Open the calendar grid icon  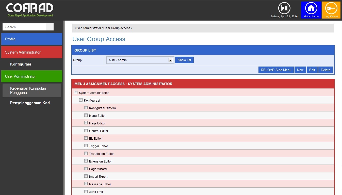pos(284,8)
